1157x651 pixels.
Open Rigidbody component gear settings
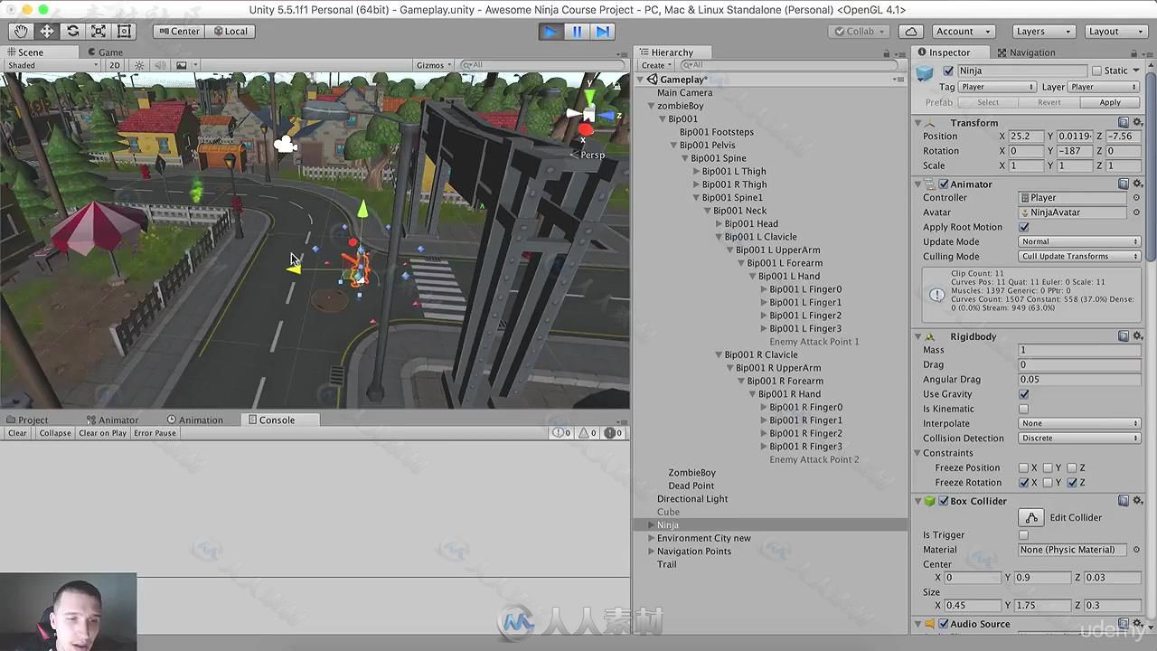pyautogui.click(x=1136, y=336)
